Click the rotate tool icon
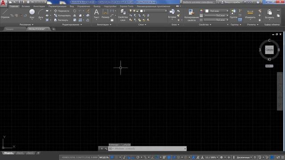 pyautogui.click(x=75, y=11)
